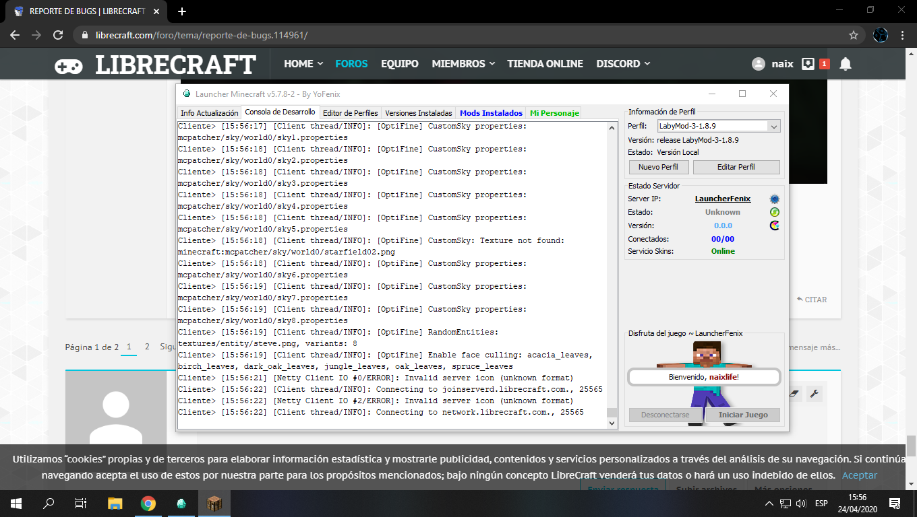Click the Editar Perfil button
Image resolution: width=917 pixels, height=517 pixels.
[x=736, y=167]
